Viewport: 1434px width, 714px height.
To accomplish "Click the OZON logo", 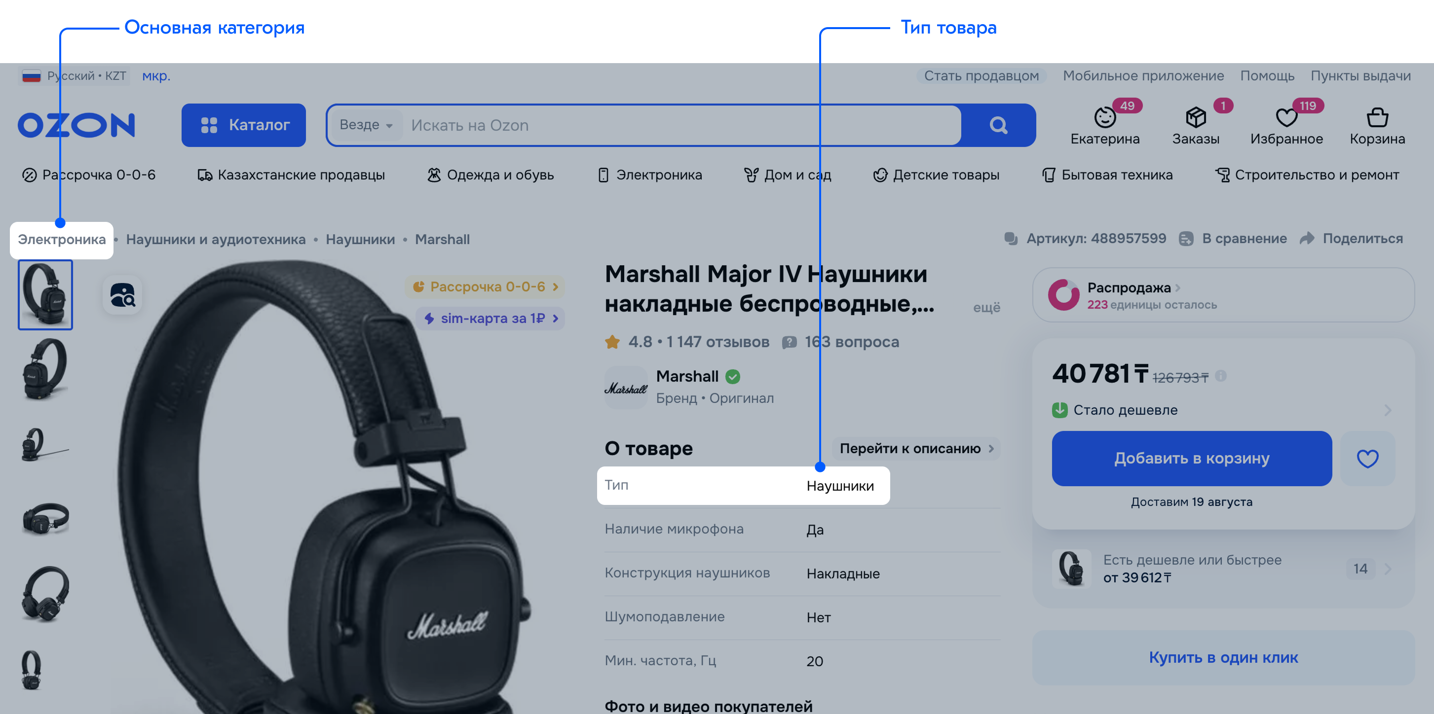I will (x=76, y=125).
